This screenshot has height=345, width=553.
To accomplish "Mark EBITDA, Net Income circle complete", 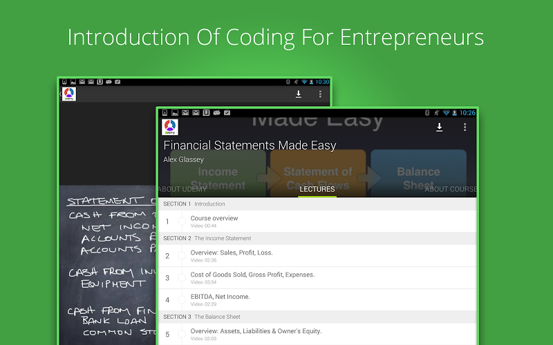I will coord(182,300).
